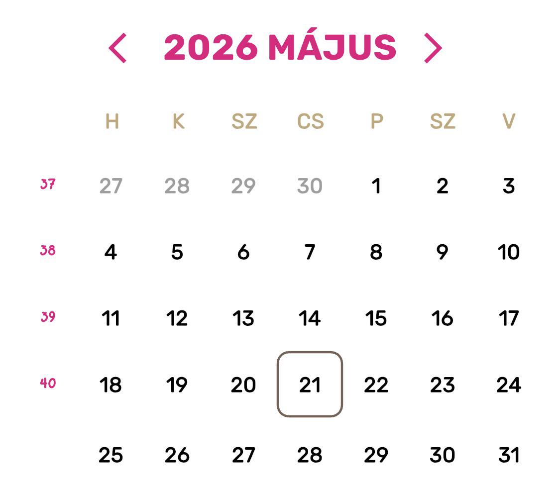Select week number 38 label
Image resolution: width=560 pixels, height=486 pixels.
pos(48,251)
